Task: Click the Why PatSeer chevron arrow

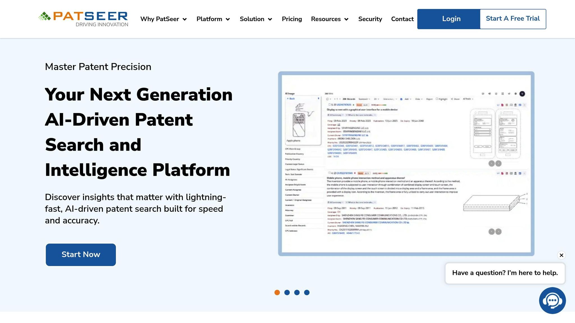Action: pyautogui.click(x=185, y=19)
